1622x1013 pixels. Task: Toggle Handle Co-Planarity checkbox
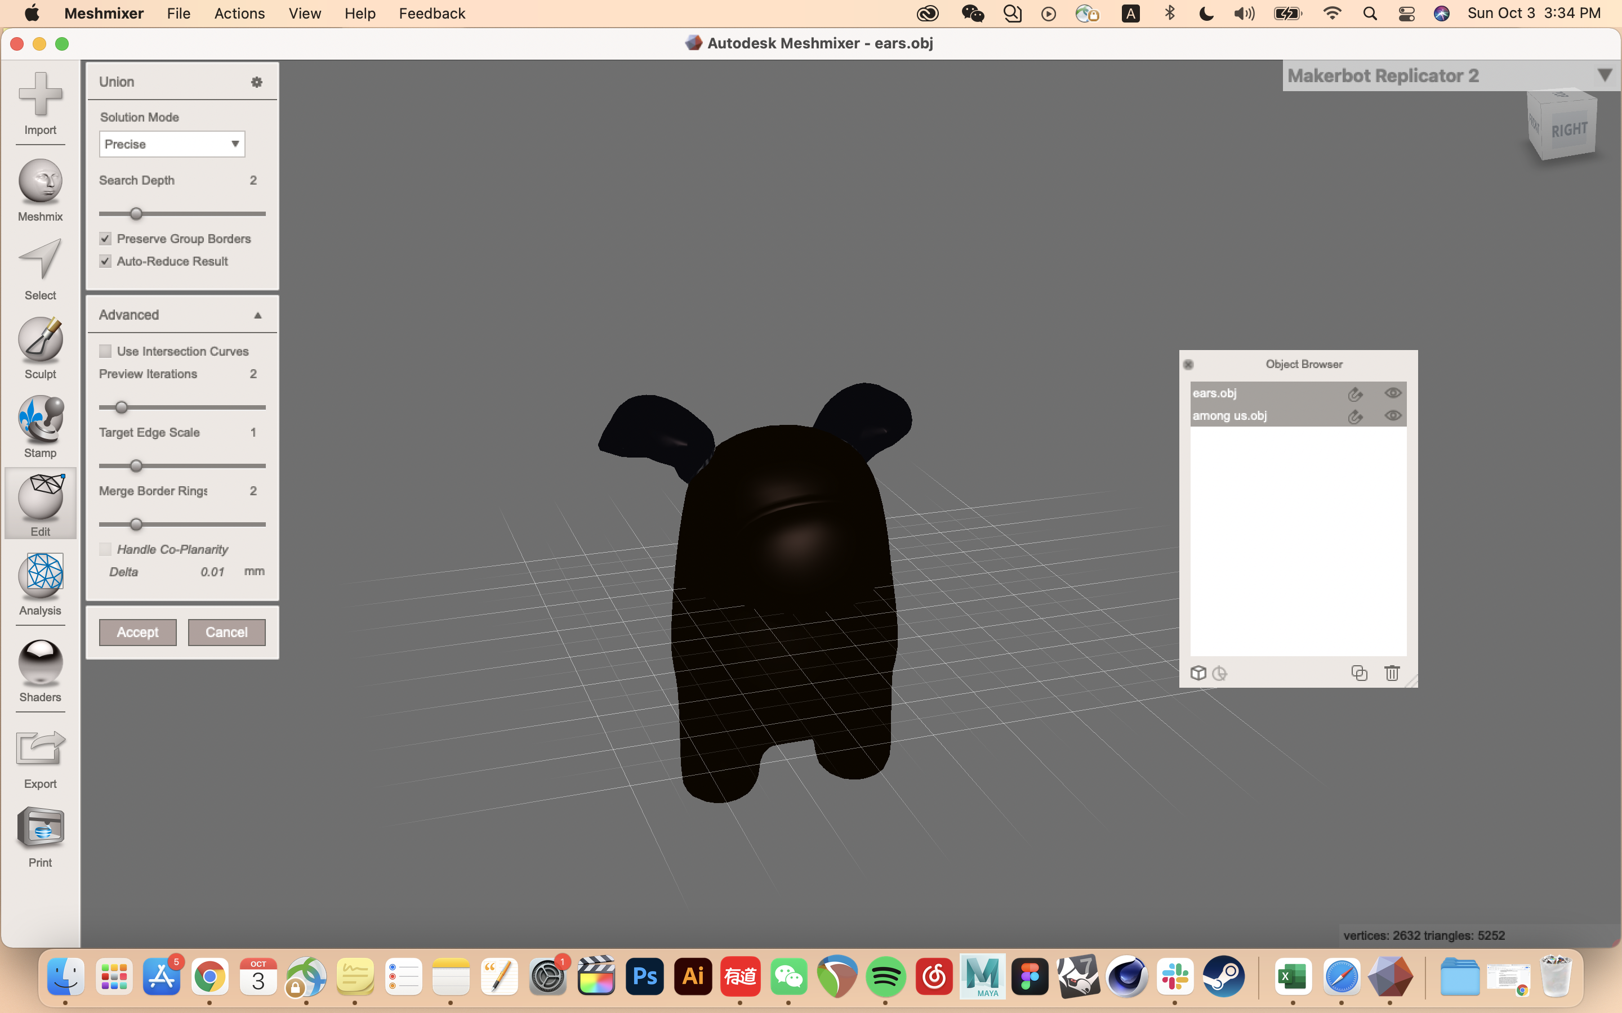click(105, 549)
